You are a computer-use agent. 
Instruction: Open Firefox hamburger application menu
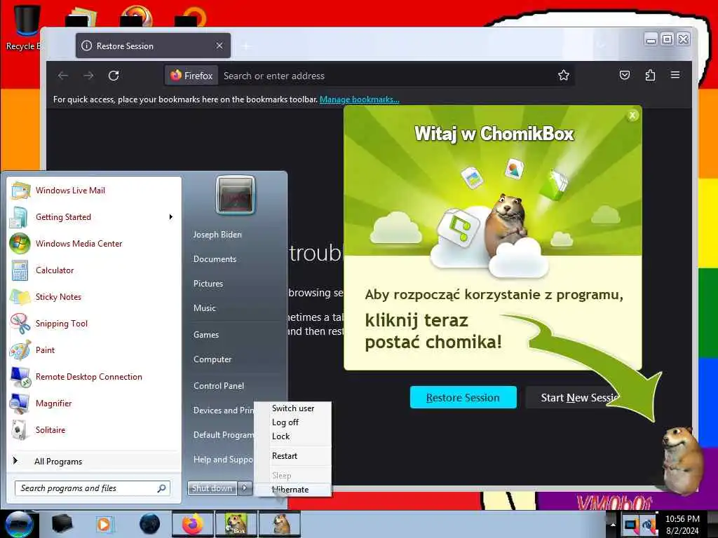(x=675, y=74)
